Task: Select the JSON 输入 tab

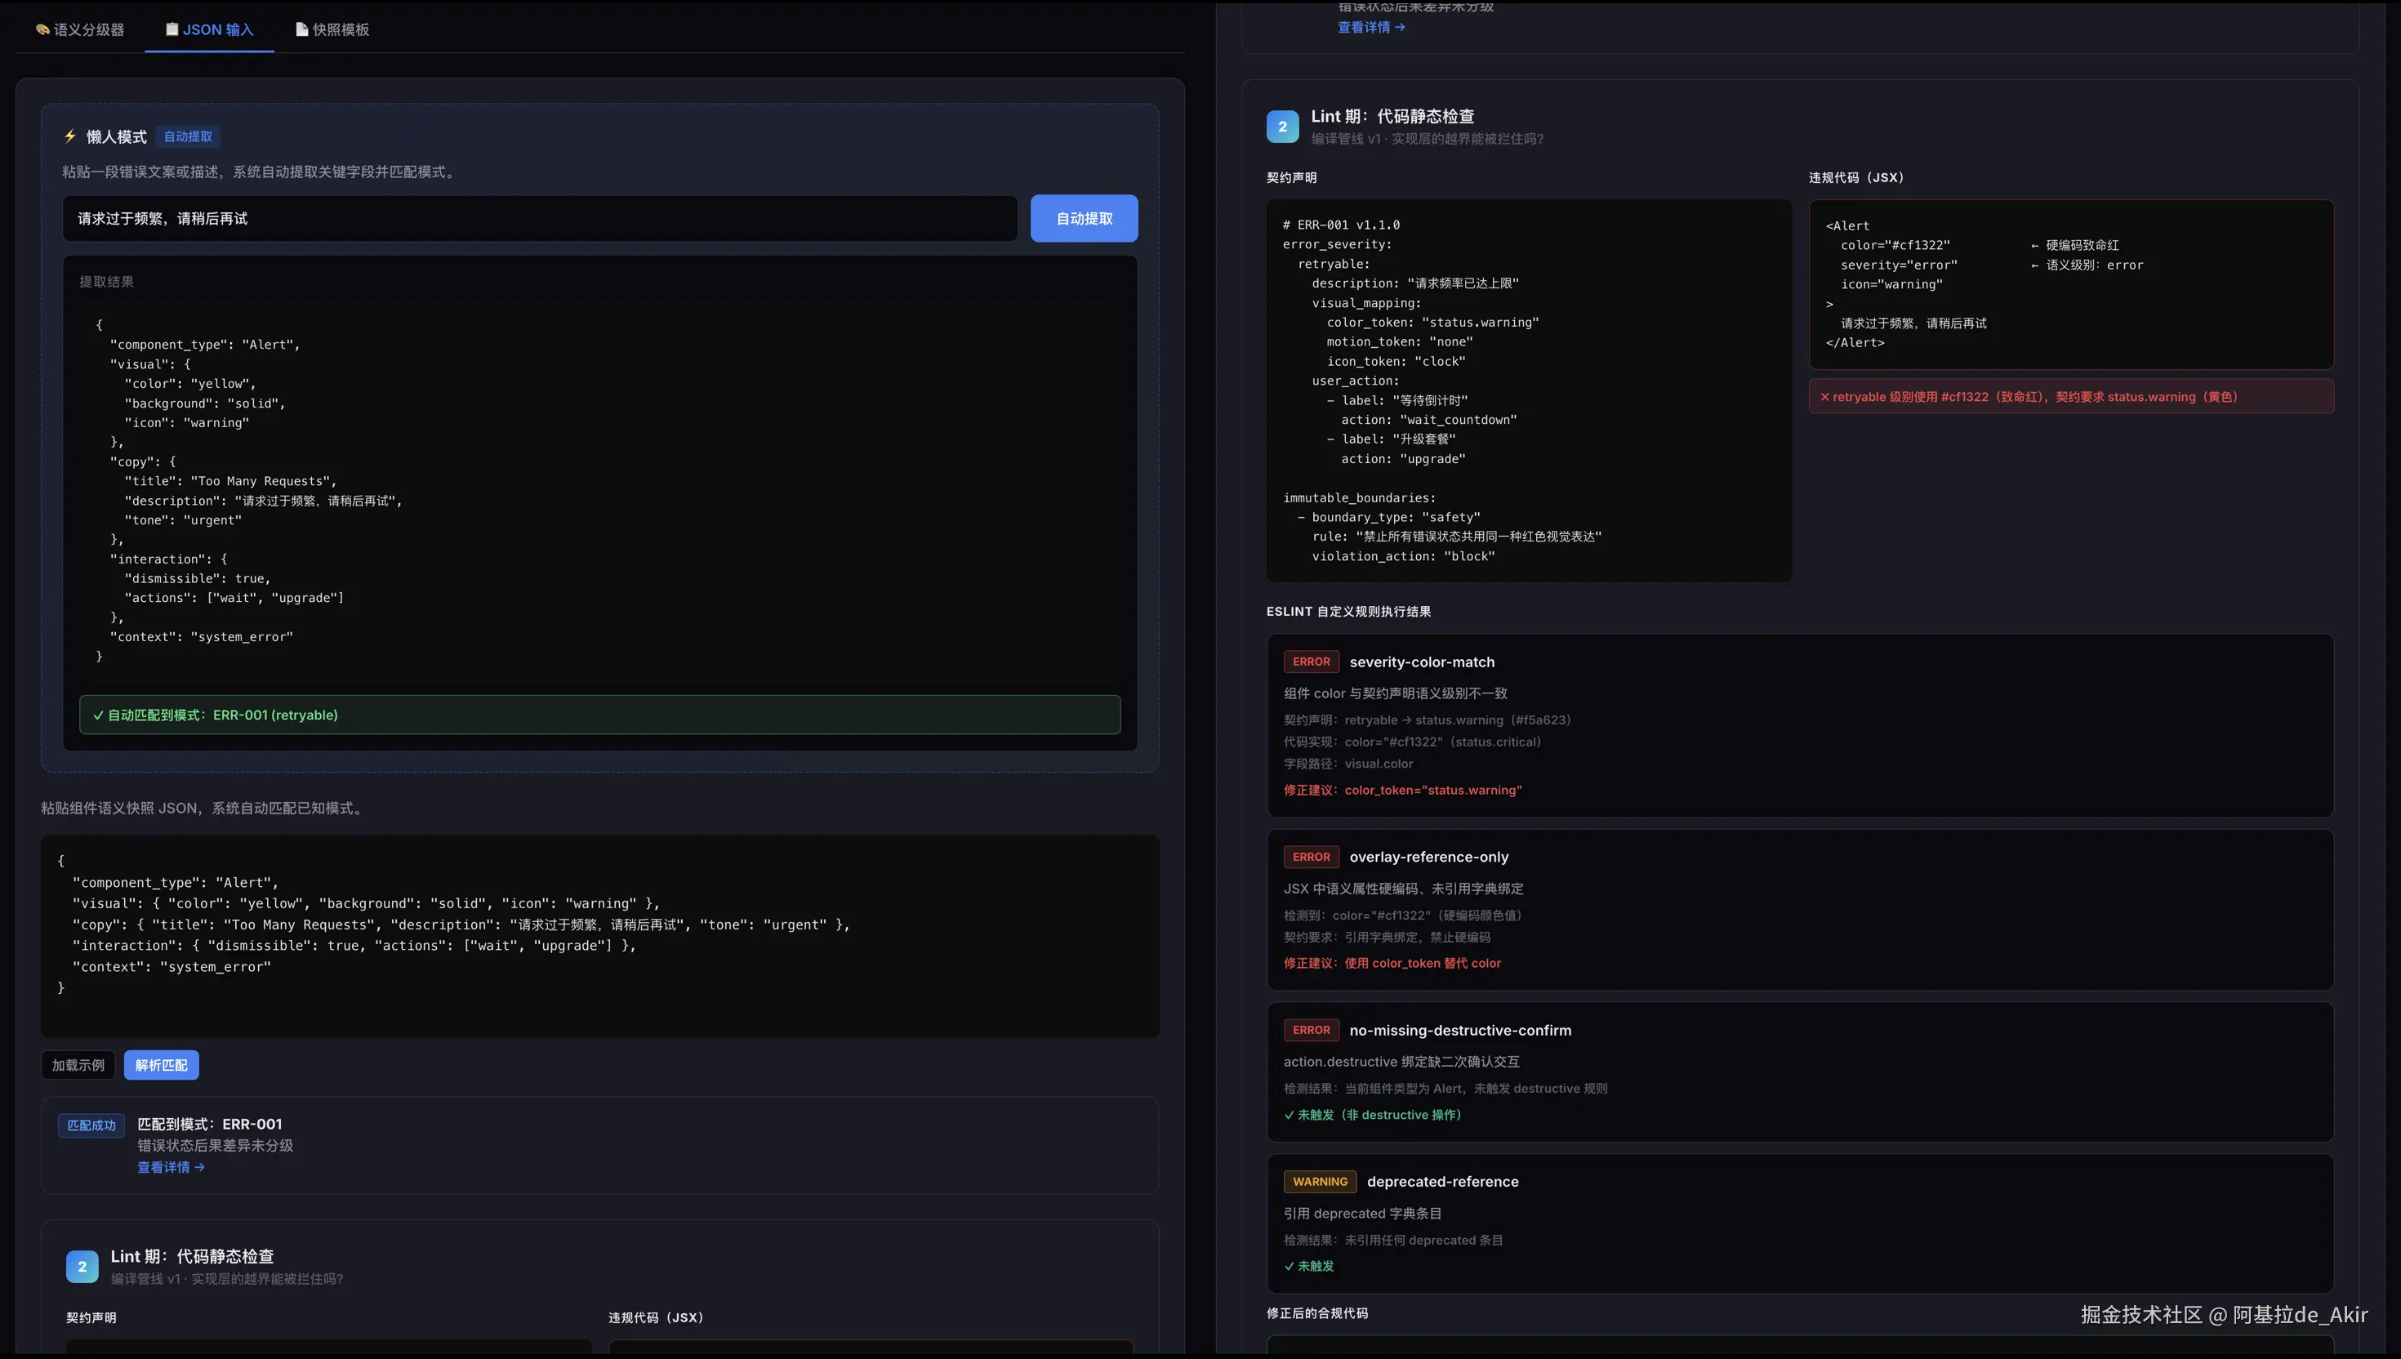Action: pyautogui.click(x=209, y=30)
